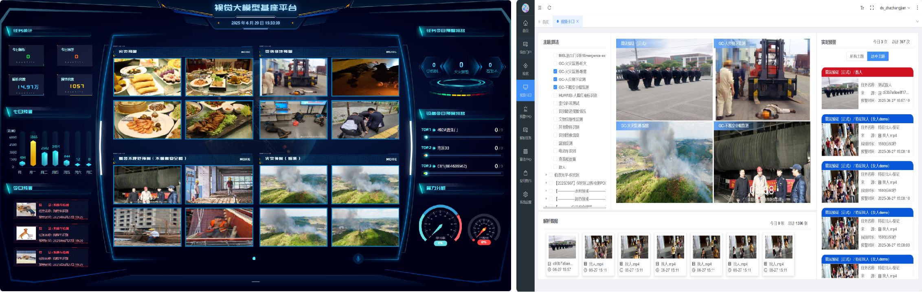Toggle fullscreen icon in top bar
The width and height of the screenshot is (922, 292).
point(872,8)
